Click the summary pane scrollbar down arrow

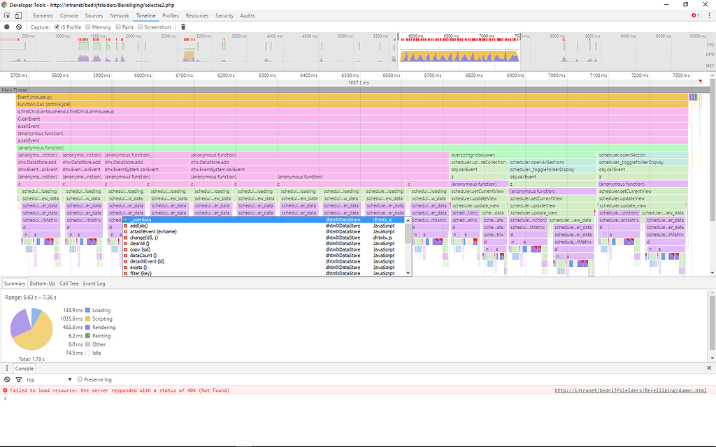pos(713,358)
